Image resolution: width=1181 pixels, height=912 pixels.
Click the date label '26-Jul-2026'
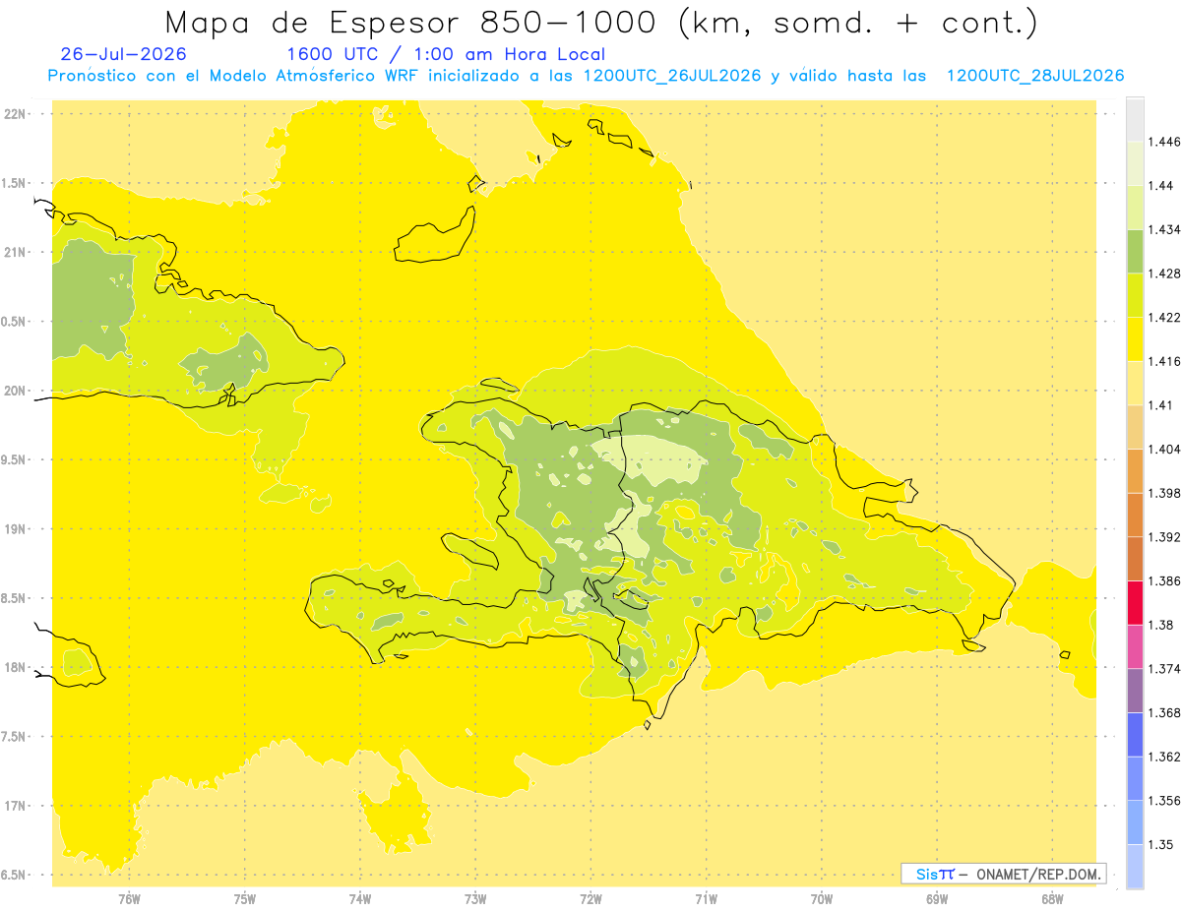click(123, 54)
